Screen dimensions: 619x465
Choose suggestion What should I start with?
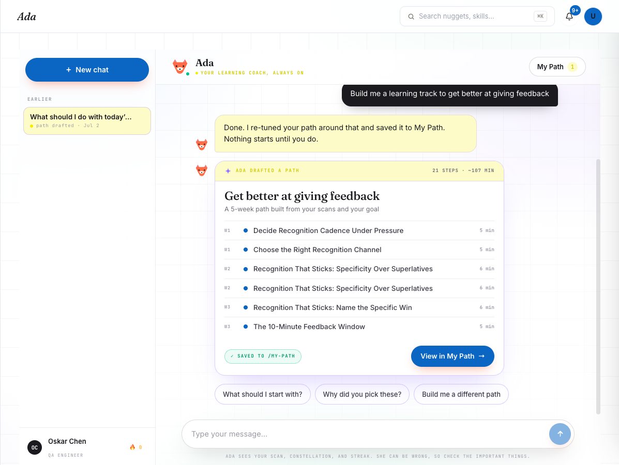[x=263, y=394]
